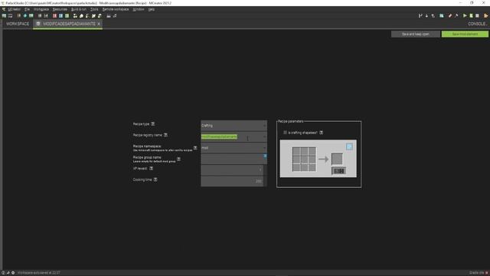Close the MODIFICADESAPDADIAMANTE tab
The width and height of the screenshot is (490, 276).
(x=99, y=24)
